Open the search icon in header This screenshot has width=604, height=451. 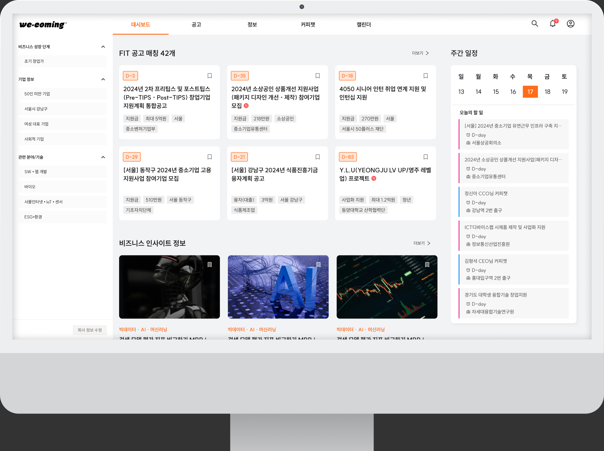click(534, 23)
